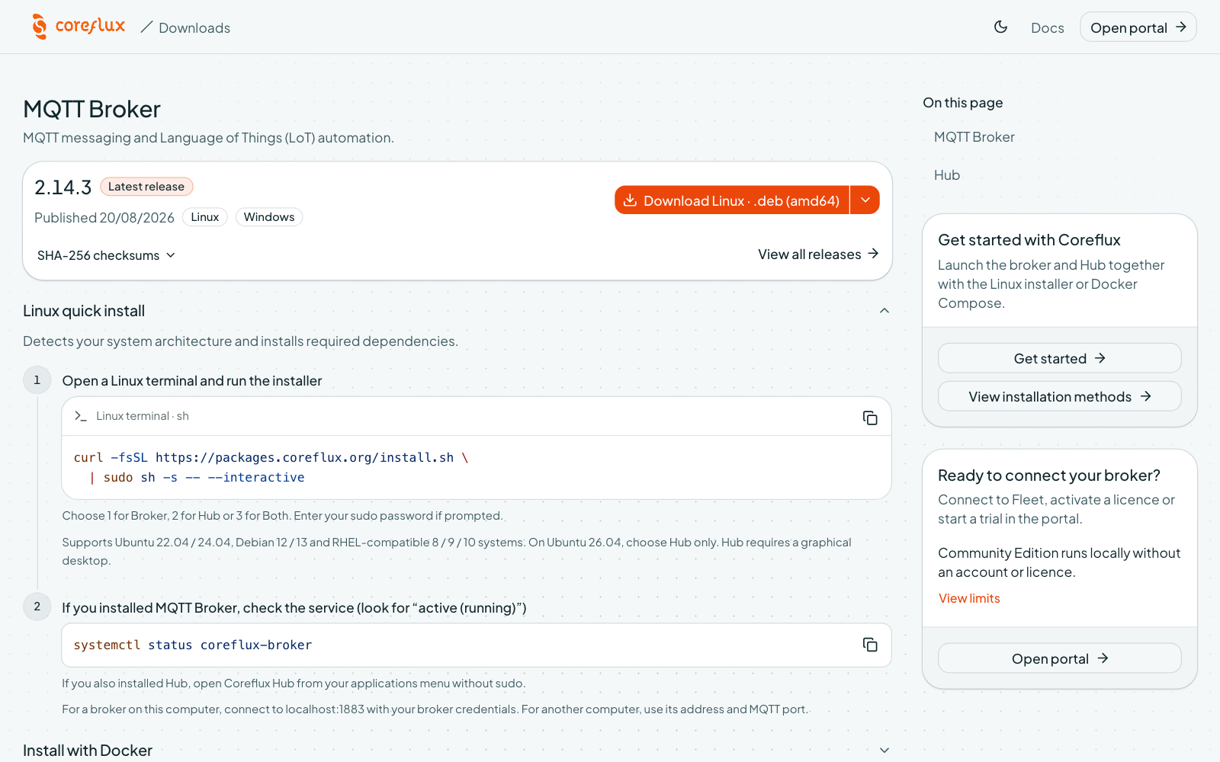The image size is (1220, 762).
Task: Expand SHA-256 checksums
Action: (x=107, y=255)
